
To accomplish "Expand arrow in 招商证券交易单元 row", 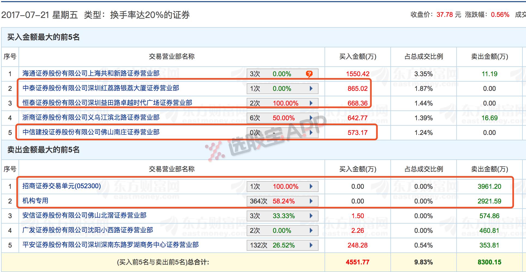I will 311,186.
